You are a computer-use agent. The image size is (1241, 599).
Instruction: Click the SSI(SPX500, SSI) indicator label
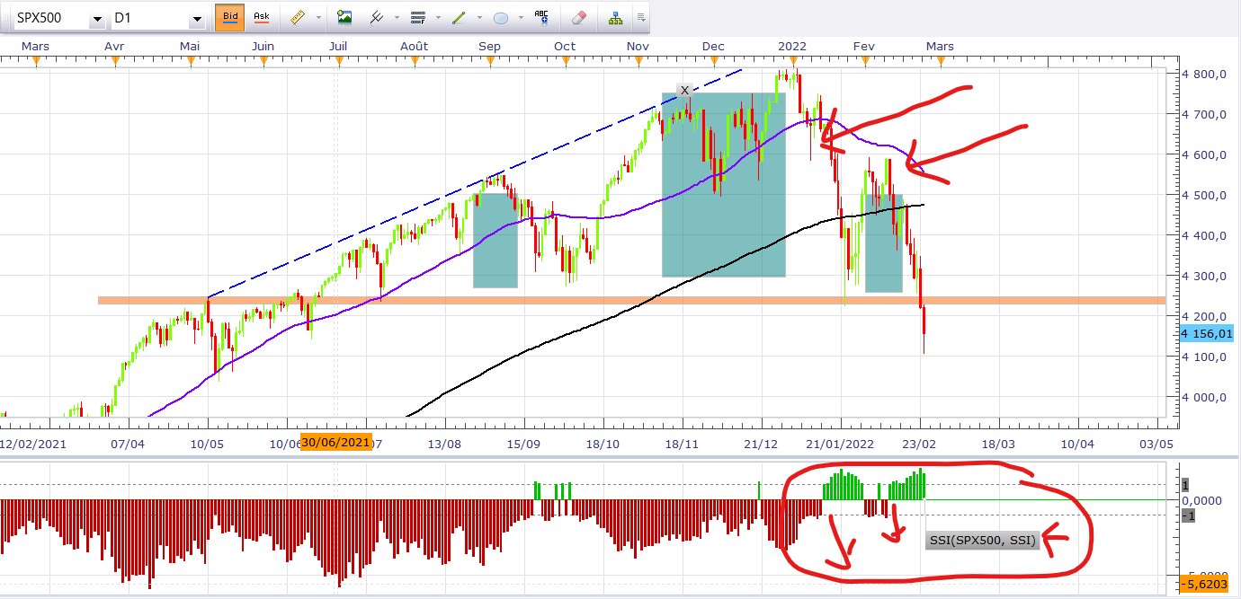coord(981,541)
